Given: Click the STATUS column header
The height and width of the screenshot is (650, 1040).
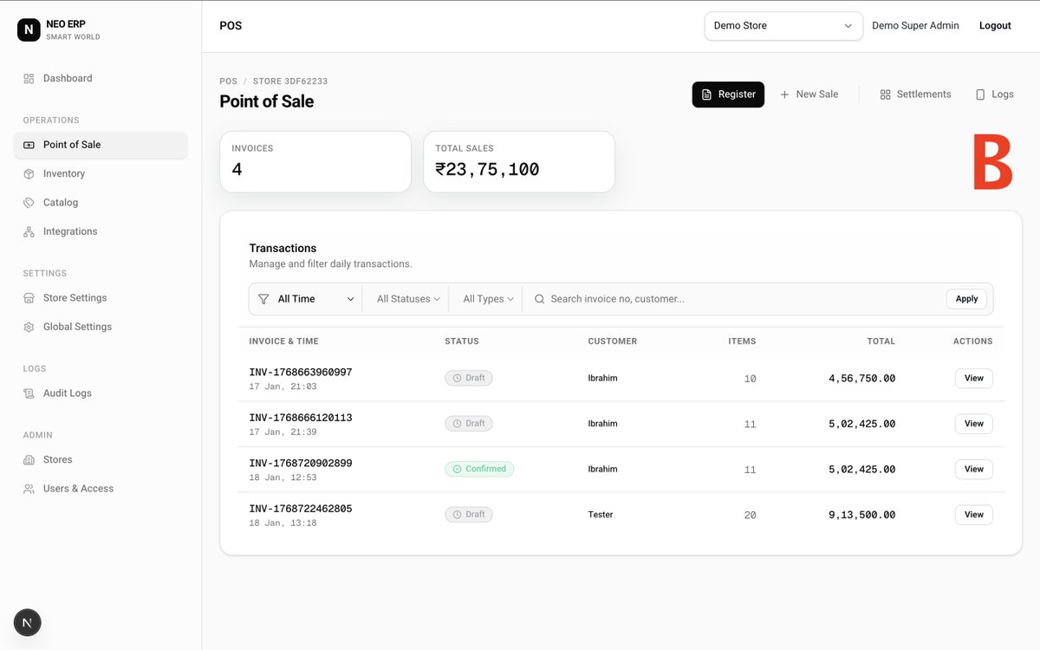Looking at the screenshot, I should click(x=462, y=341).
